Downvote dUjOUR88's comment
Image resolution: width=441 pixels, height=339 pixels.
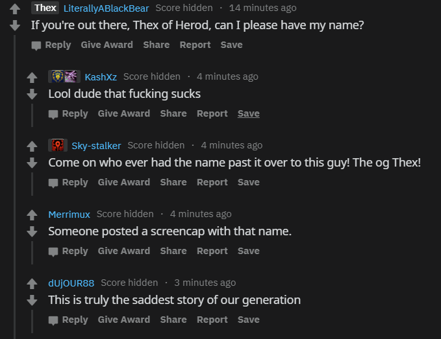[31, 301]
